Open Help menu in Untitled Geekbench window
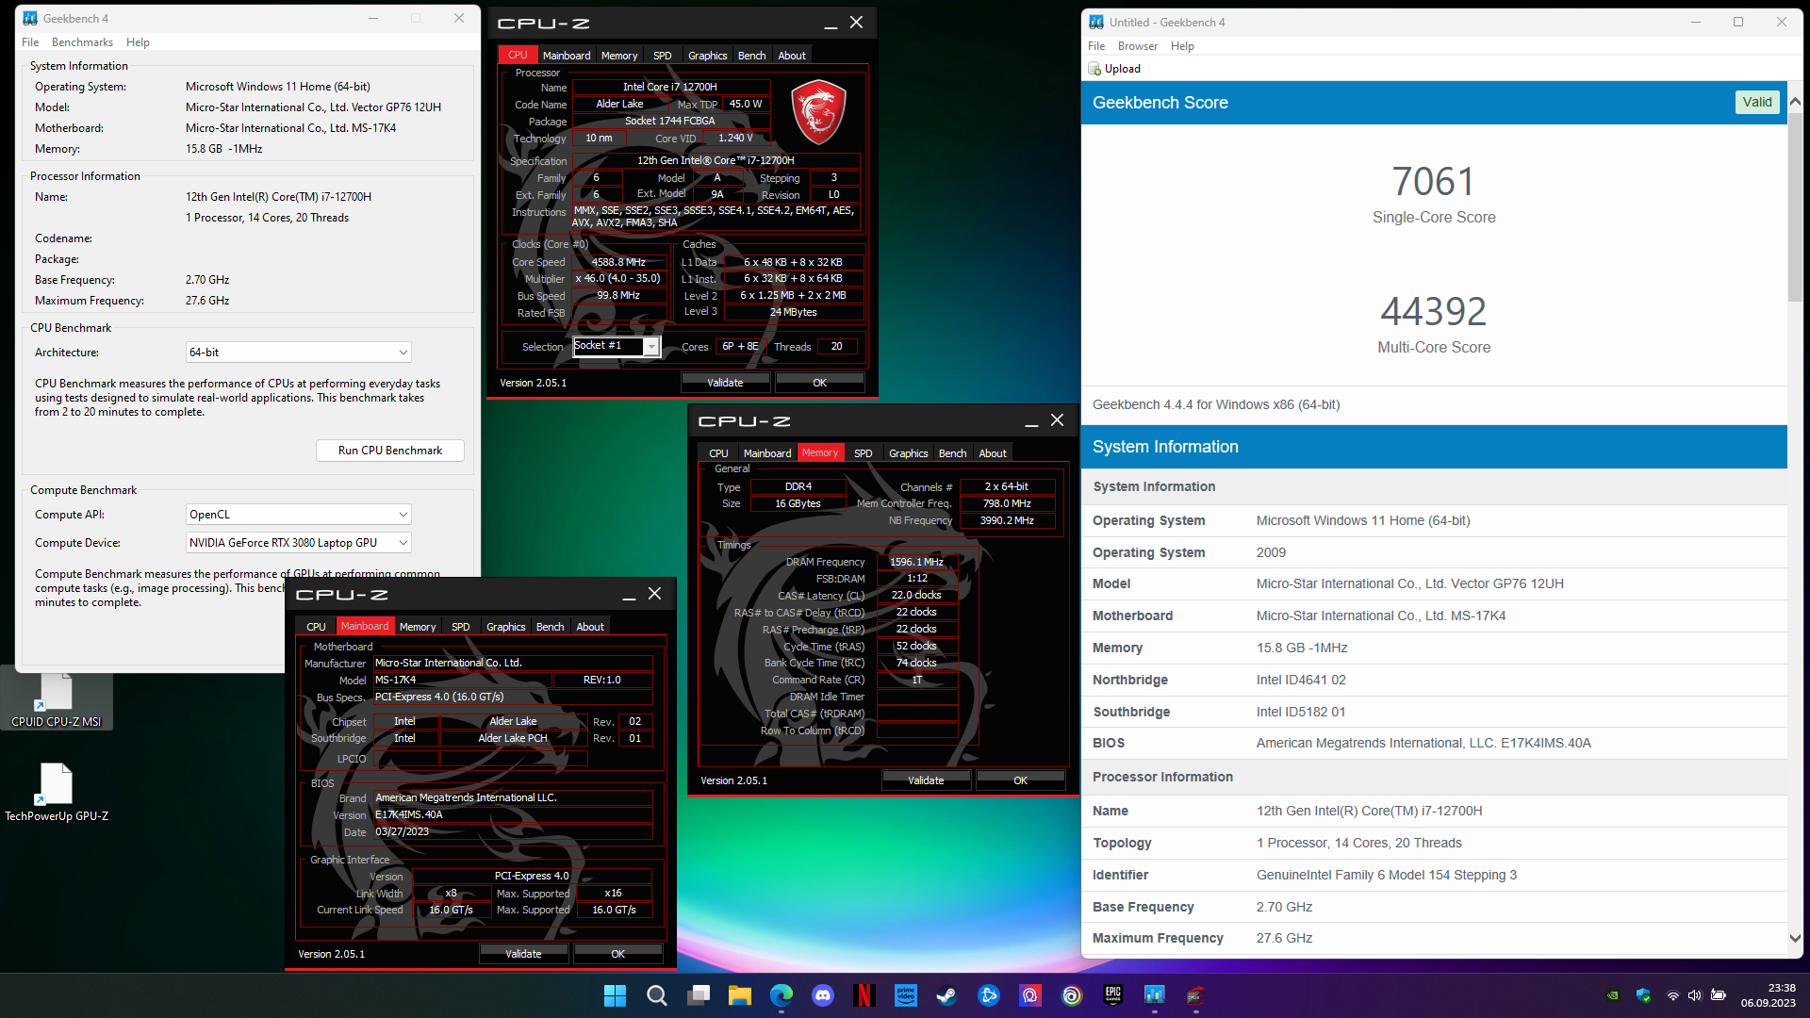The width and height of the screenshot is (1810, 1018). click(1182, 46)
